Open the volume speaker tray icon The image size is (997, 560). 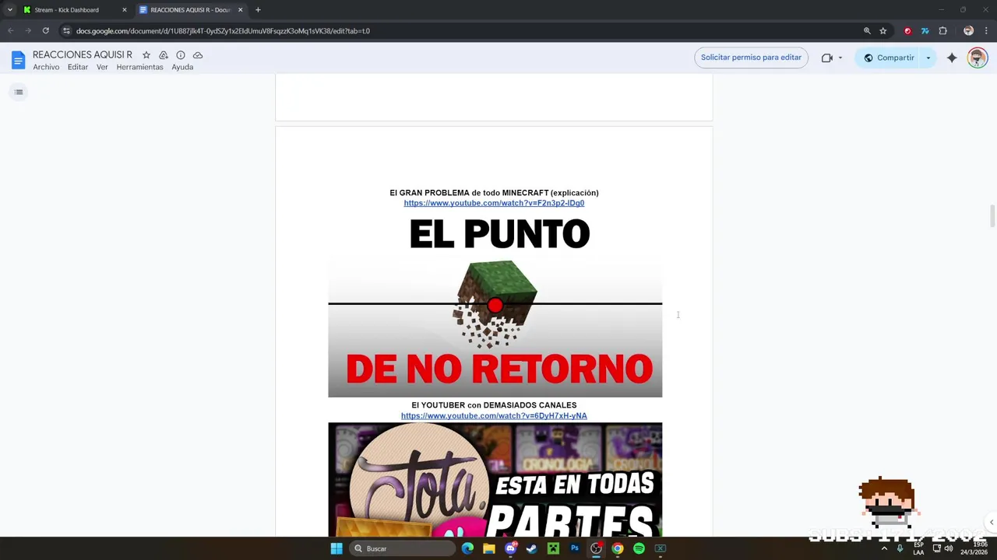[x=948, y=548]
